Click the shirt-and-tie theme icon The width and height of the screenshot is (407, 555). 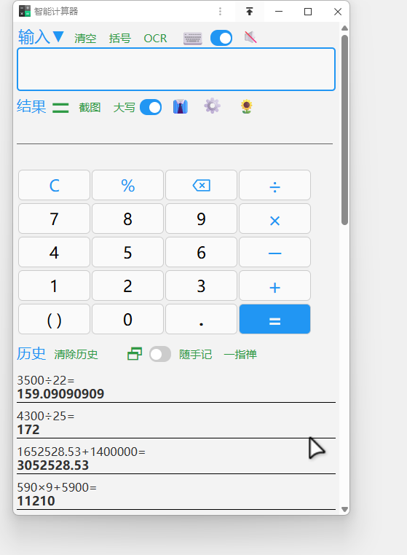point(181,106)
